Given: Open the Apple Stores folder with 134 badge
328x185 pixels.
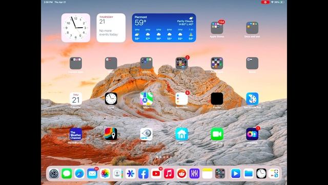Looking at the screenshot, I should pyautogui.click(x=217, y=28).
